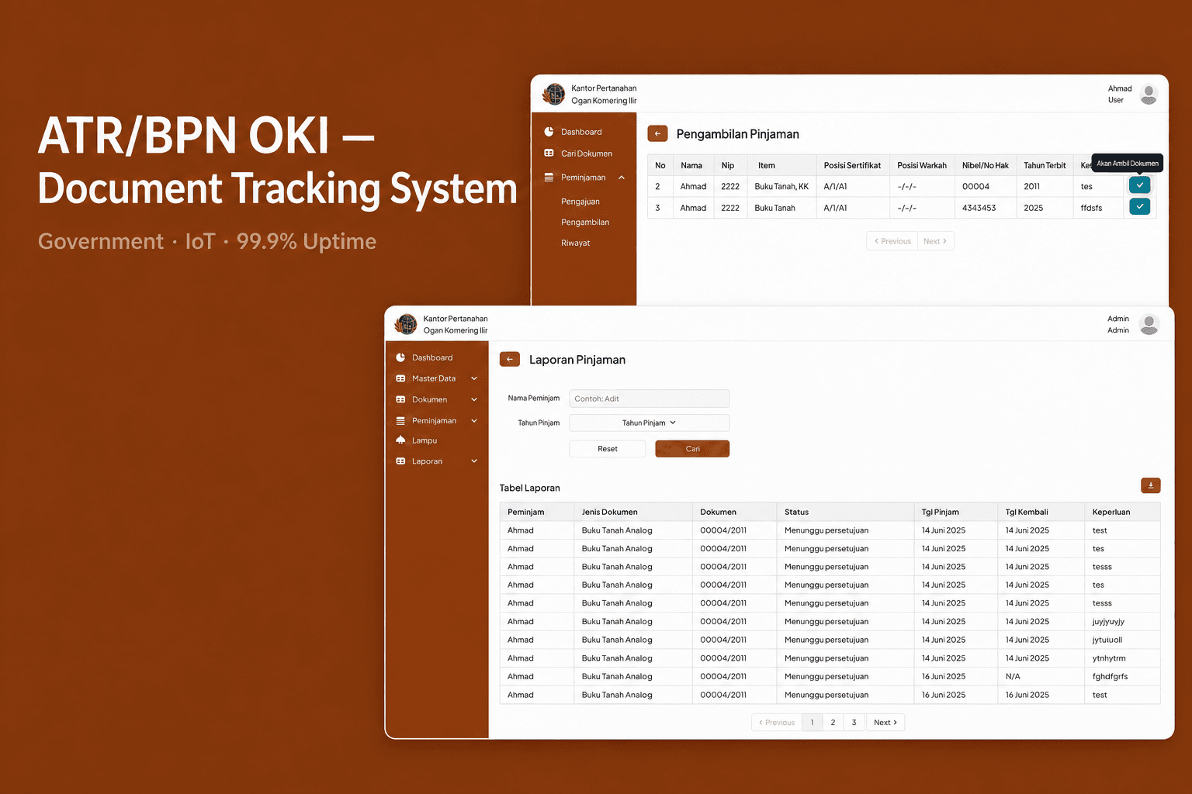
Task: Click Peminjaman list icon in User sidebar
Action: [x=549, y=178]
